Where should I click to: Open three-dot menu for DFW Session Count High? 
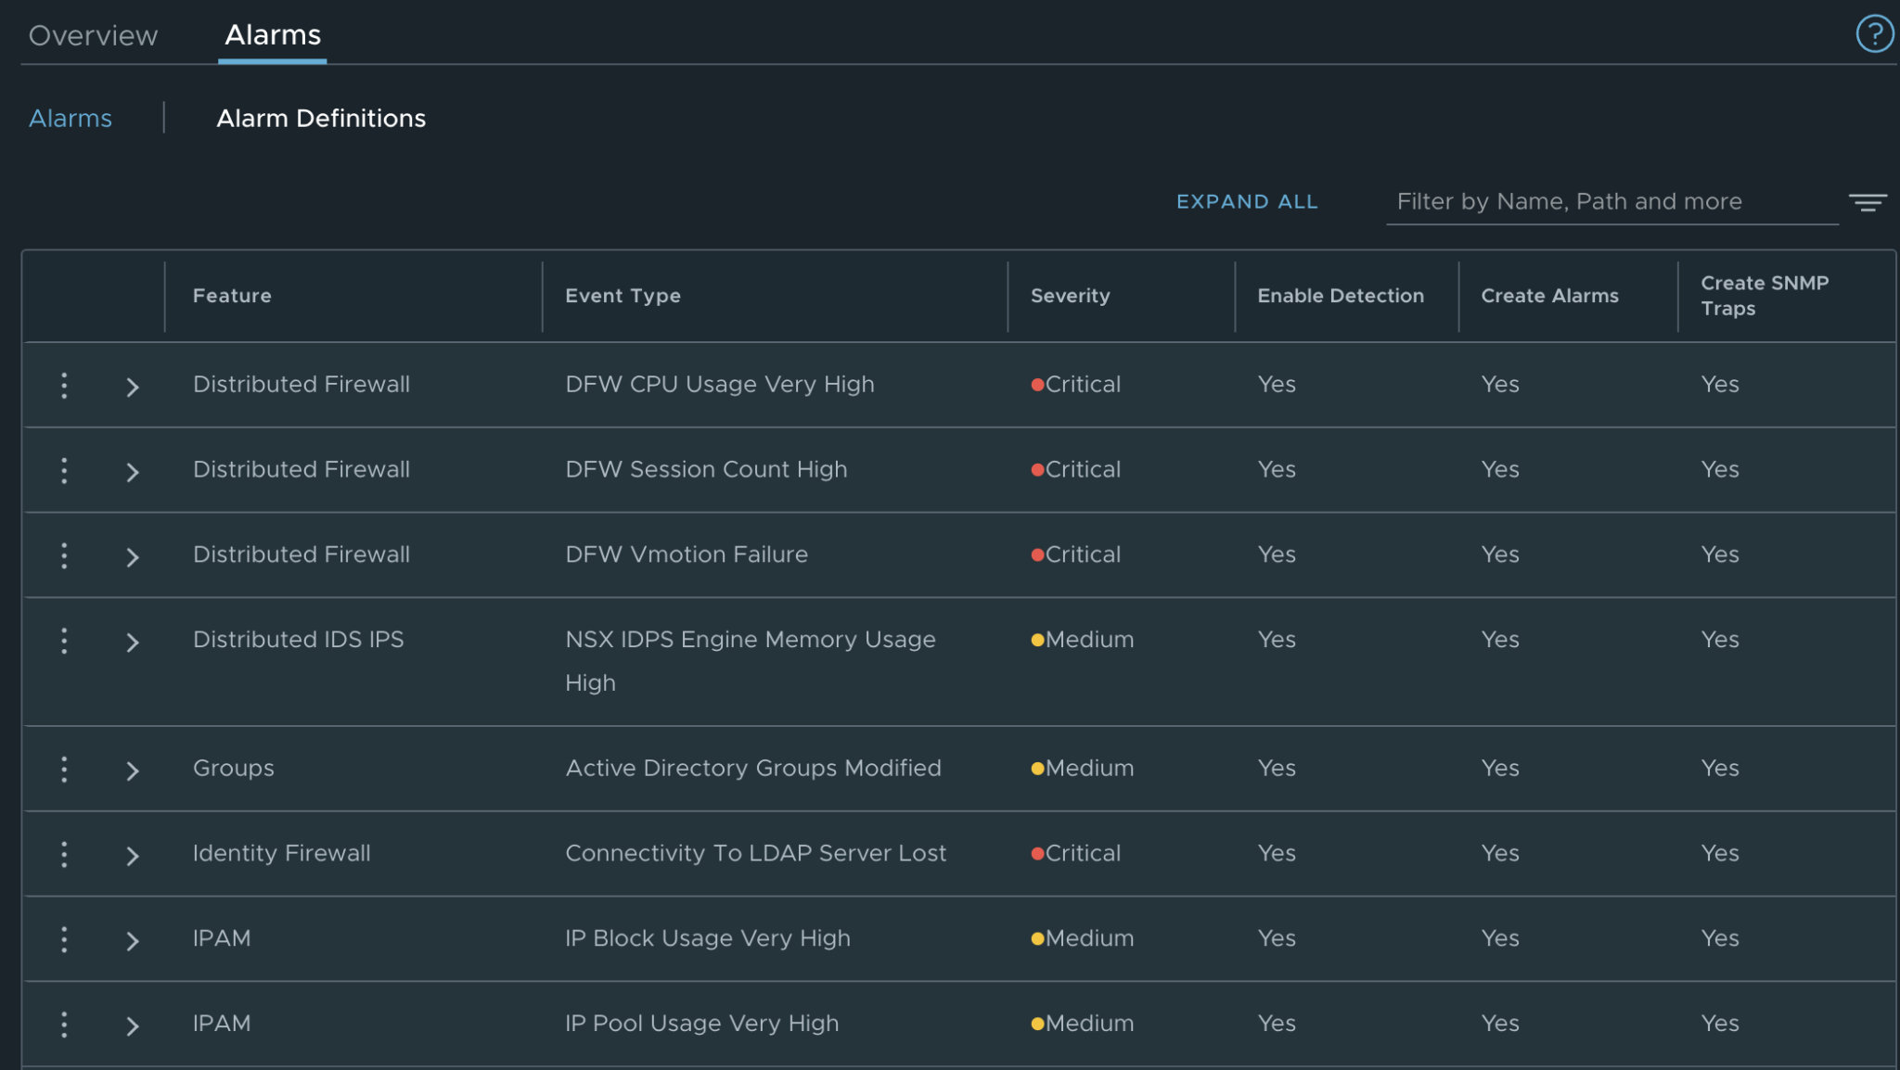pos(64,470)
